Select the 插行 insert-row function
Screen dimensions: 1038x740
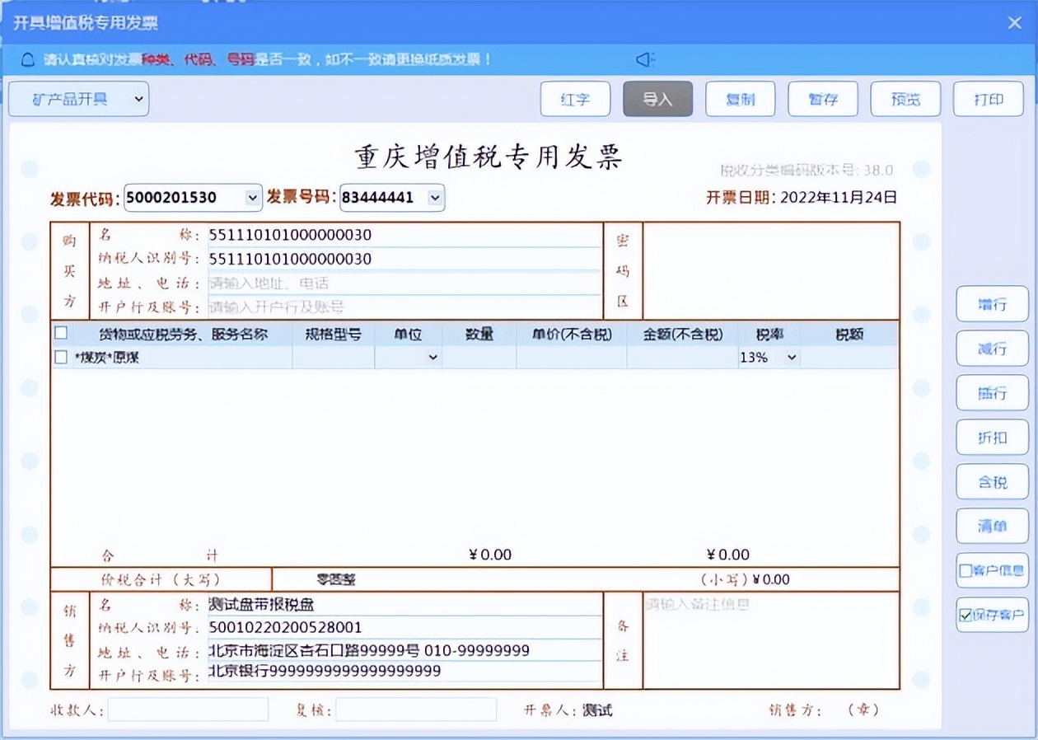pyautogui.click(x=992, y=393)
